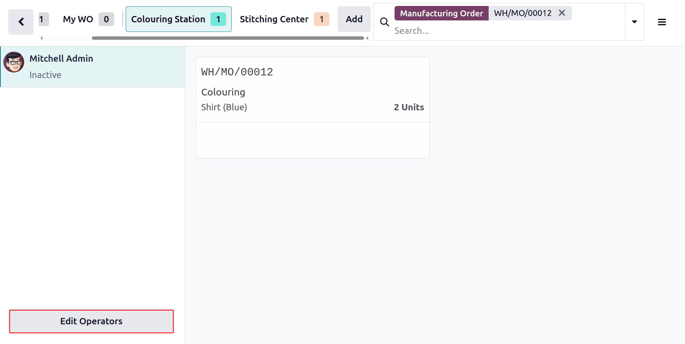Click Mitchell Admin's avatar picture
This screenshot has height=344, width=685.
click(x=14, y=62)
